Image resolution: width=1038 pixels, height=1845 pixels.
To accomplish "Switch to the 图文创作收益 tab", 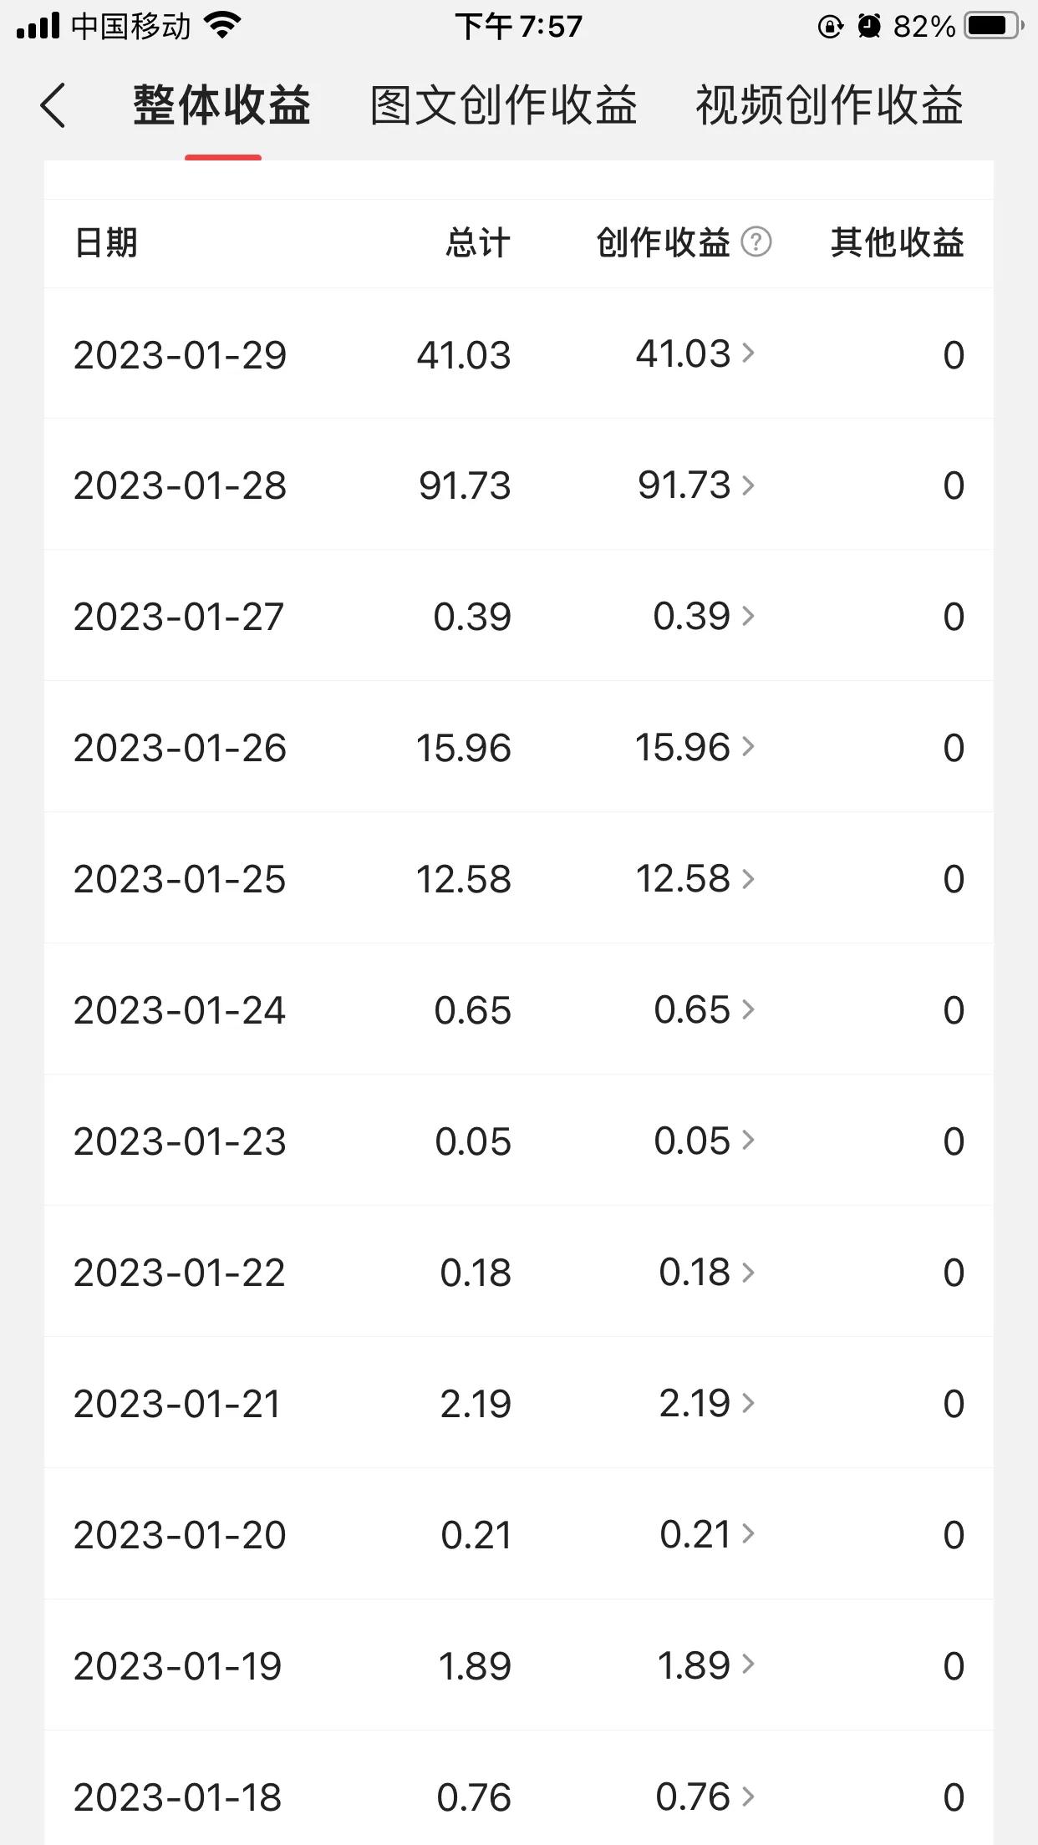I will (504, 105).
